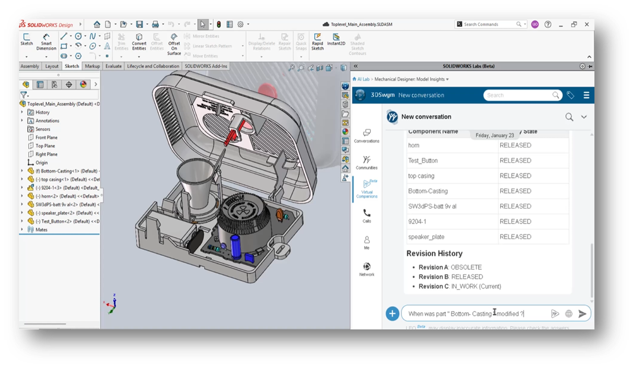Expand the horn<2> component node
The height and width of the screenshot is (368, 633).
click(x=22, y=196)
